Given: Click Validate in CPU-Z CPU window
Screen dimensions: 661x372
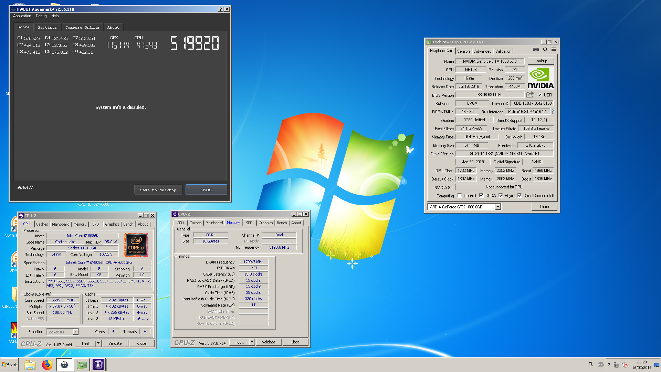Looking at the screenshot, I should coord(115,343).
